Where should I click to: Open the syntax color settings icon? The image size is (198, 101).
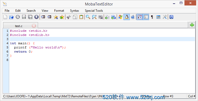(158, 17)
